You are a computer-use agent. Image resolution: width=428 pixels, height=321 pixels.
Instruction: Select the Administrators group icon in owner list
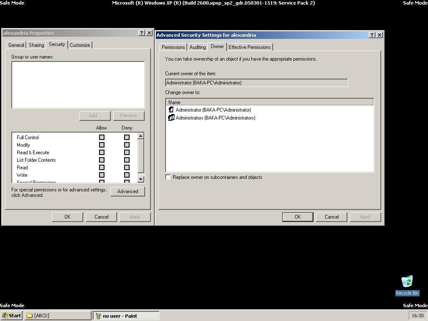click(171, 117)
